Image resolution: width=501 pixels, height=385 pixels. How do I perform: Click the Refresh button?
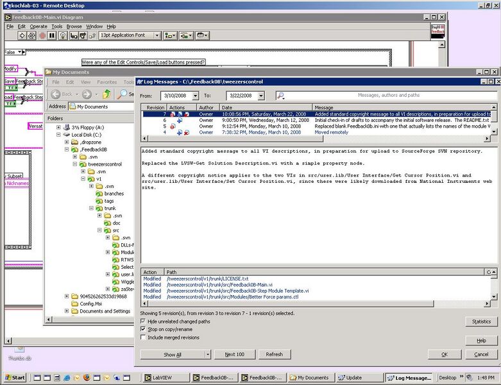[274, 354]
